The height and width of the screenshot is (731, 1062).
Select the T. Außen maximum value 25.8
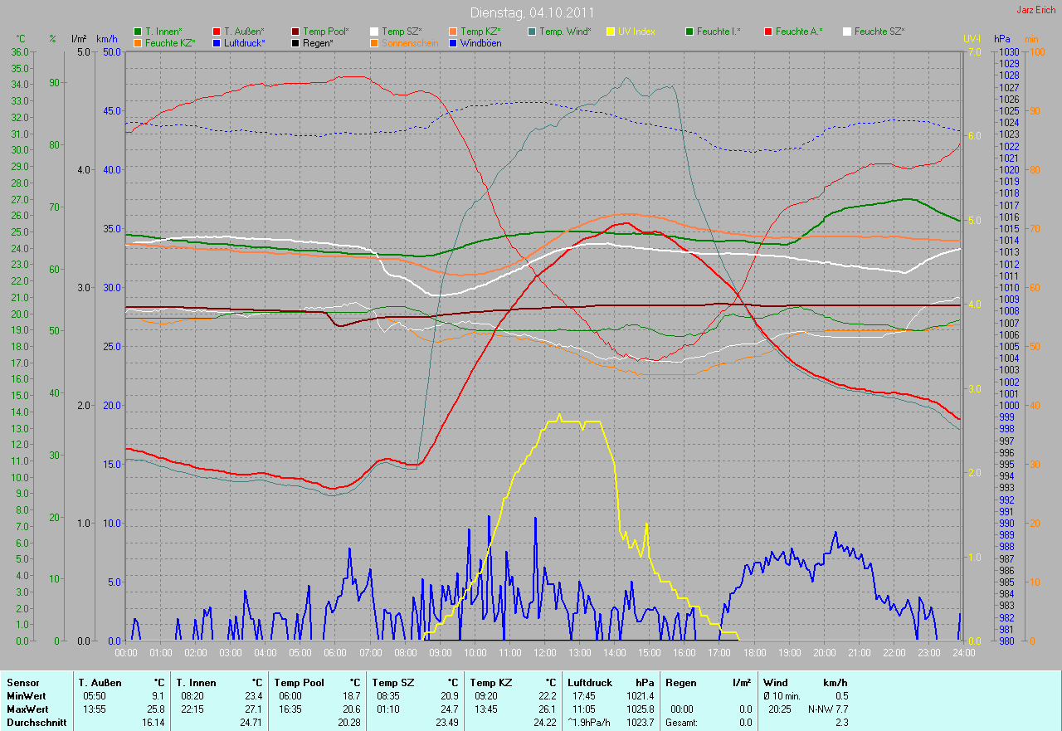pos(155,709)
